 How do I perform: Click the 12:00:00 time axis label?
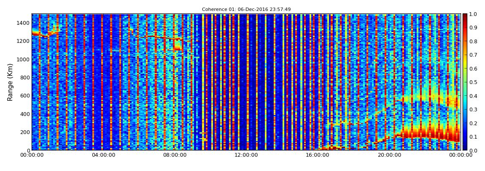point(246,155)
